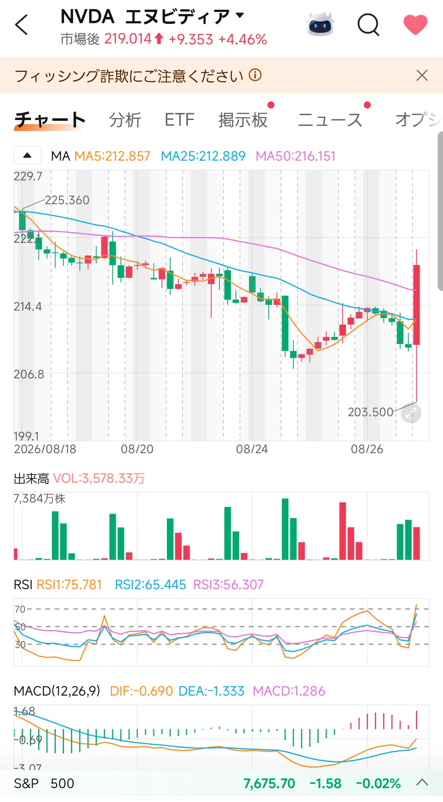
Task: Select the last red candlestick on chart
Action: (416, 305)
